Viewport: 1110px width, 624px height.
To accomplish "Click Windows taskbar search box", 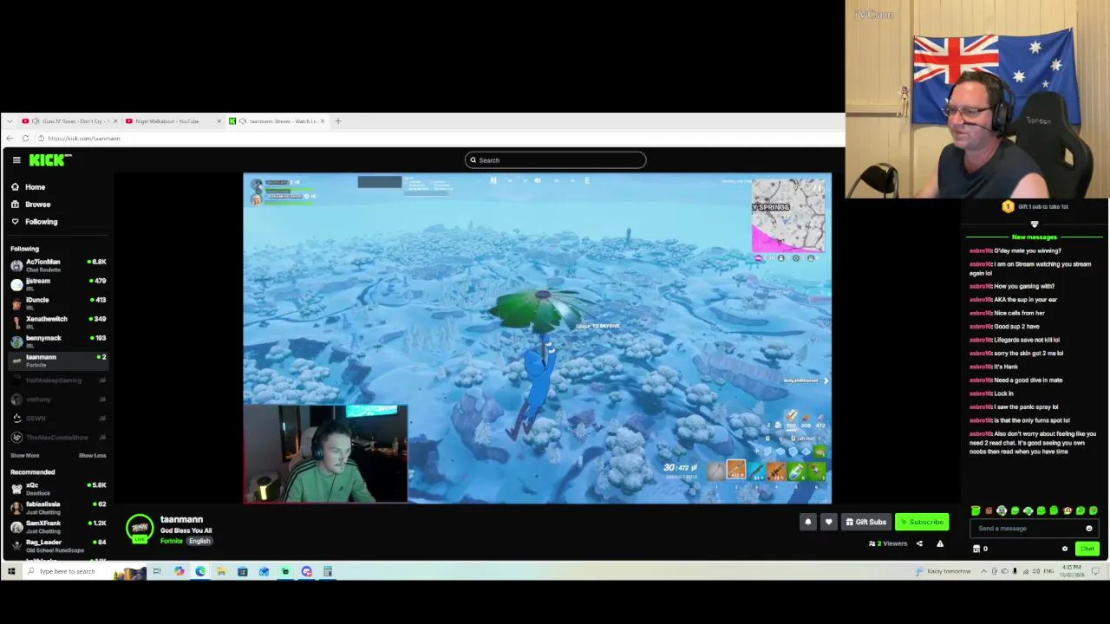I will point(85,572).
